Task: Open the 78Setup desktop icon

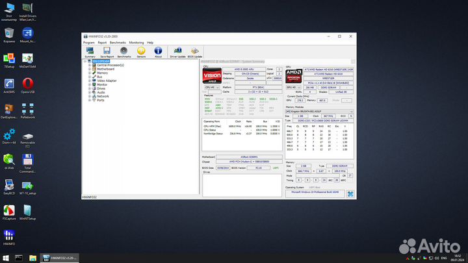Action: (9, 60)
